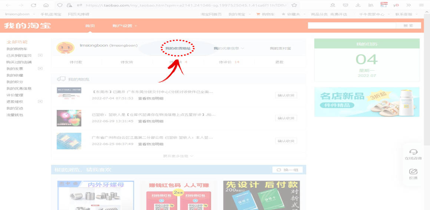Expand the 退款维权 sidebar arrow

click(40, 101)
